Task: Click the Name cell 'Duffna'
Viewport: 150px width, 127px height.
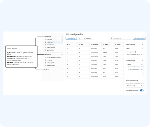Action: (x=105, y=53)
